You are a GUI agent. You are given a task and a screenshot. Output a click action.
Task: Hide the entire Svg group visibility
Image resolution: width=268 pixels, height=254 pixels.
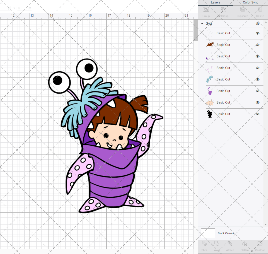[257, 24]
